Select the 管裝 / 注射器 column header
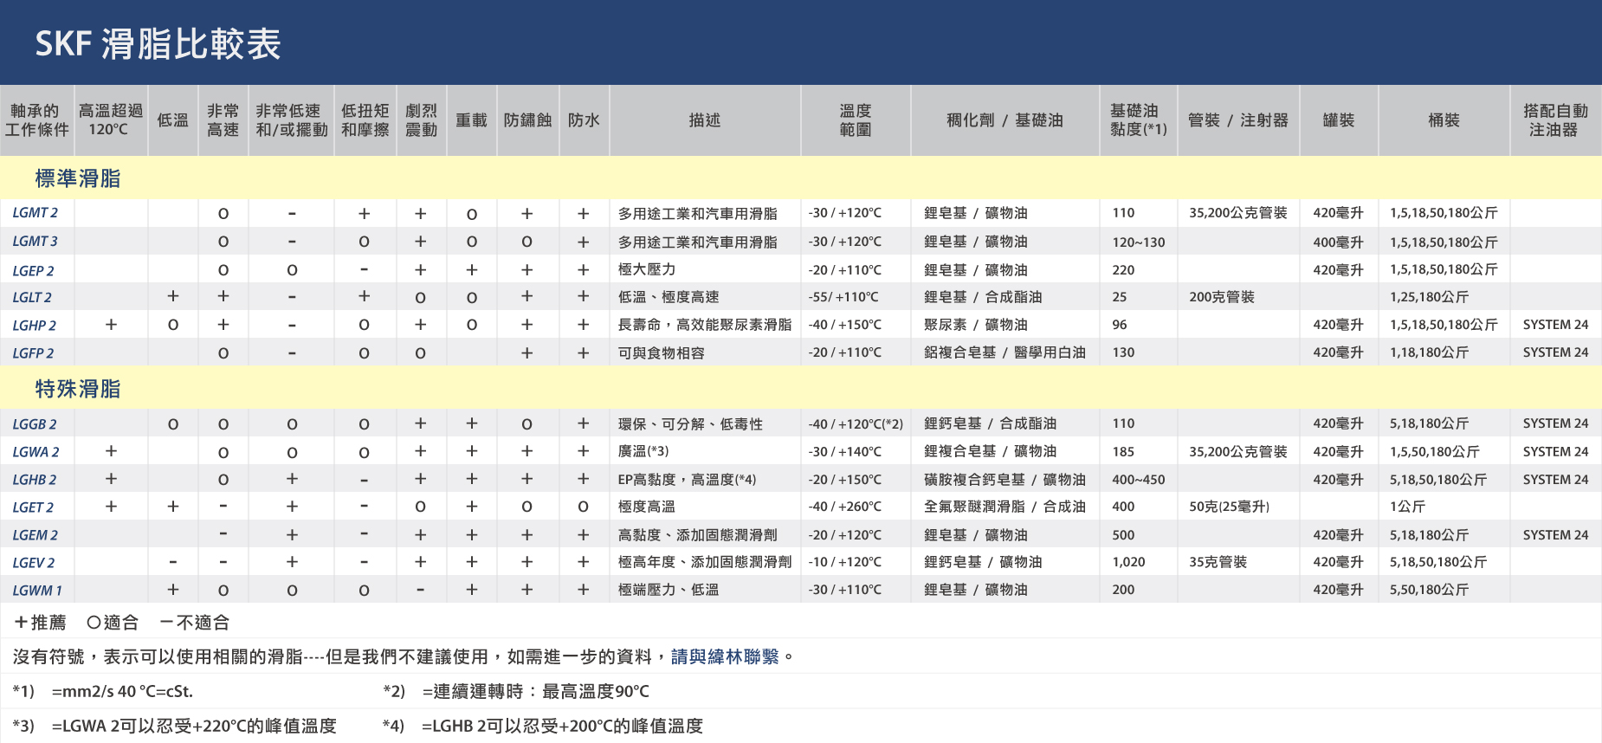The image size is (1602, 743). (1238, 120)
